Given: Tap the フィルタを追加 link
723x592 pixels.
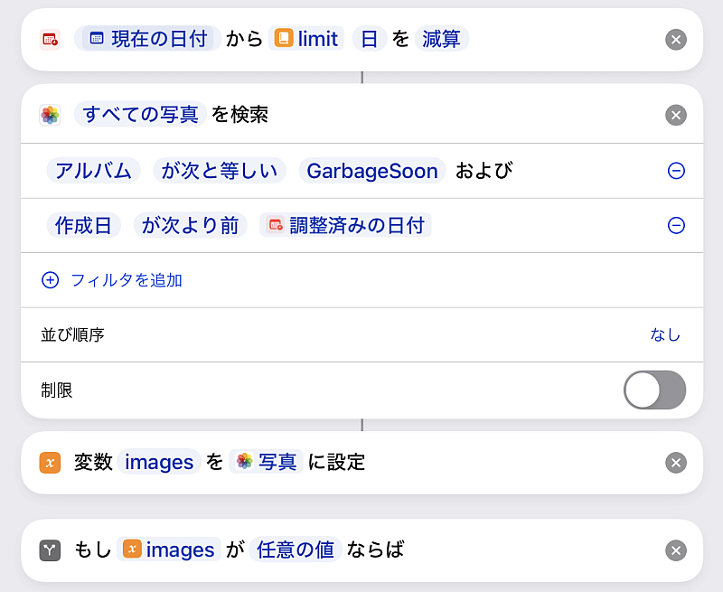Looking at the screenshot, I should (127, 280).
